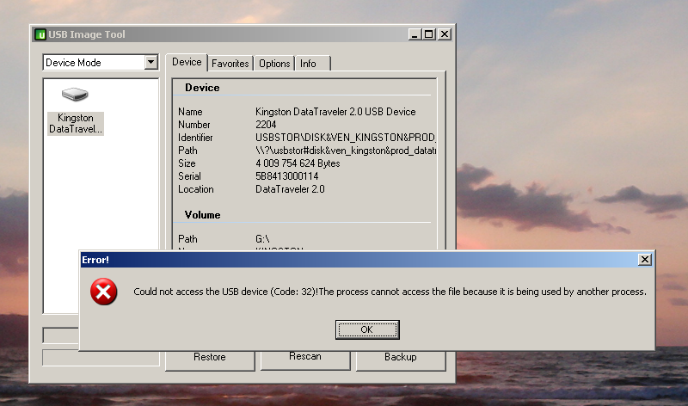
Task: Switch to the Device tab
Action: pyautogui.click(x=187, y=62)
